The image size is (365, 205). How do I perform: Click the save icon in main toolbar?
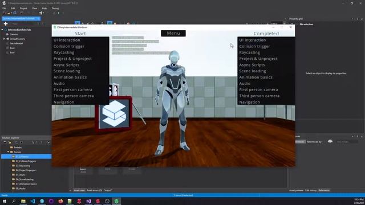(15, 13)
